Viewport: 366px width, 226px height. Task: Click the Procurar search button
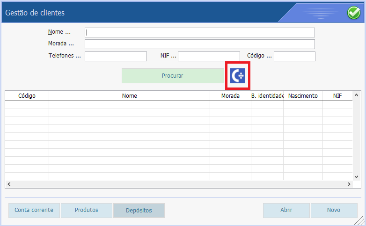coord(173,76)
